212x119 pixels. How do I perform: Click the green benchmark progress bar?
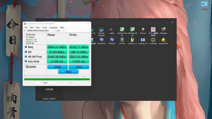pyautogui.click(x=57, y=79)
